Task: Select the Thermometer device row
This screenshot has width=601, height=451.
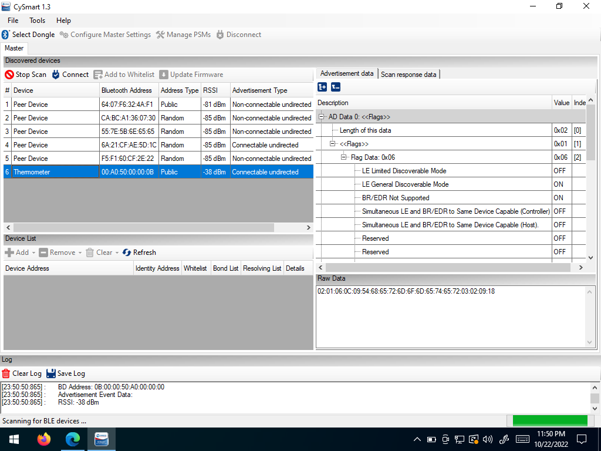Action: click(158, 172)
